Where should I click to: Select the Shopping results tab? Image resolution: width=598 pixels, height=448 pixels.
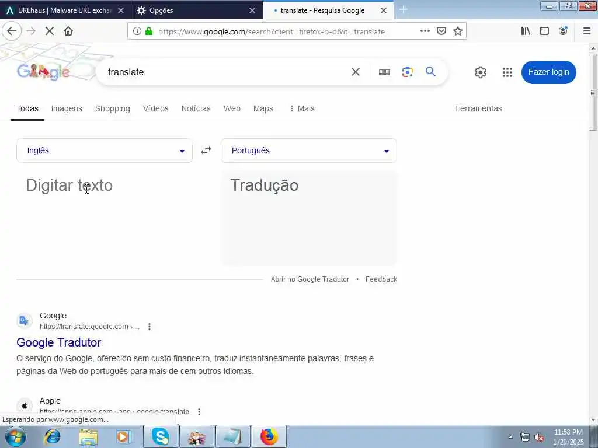(x=113, y=108)
